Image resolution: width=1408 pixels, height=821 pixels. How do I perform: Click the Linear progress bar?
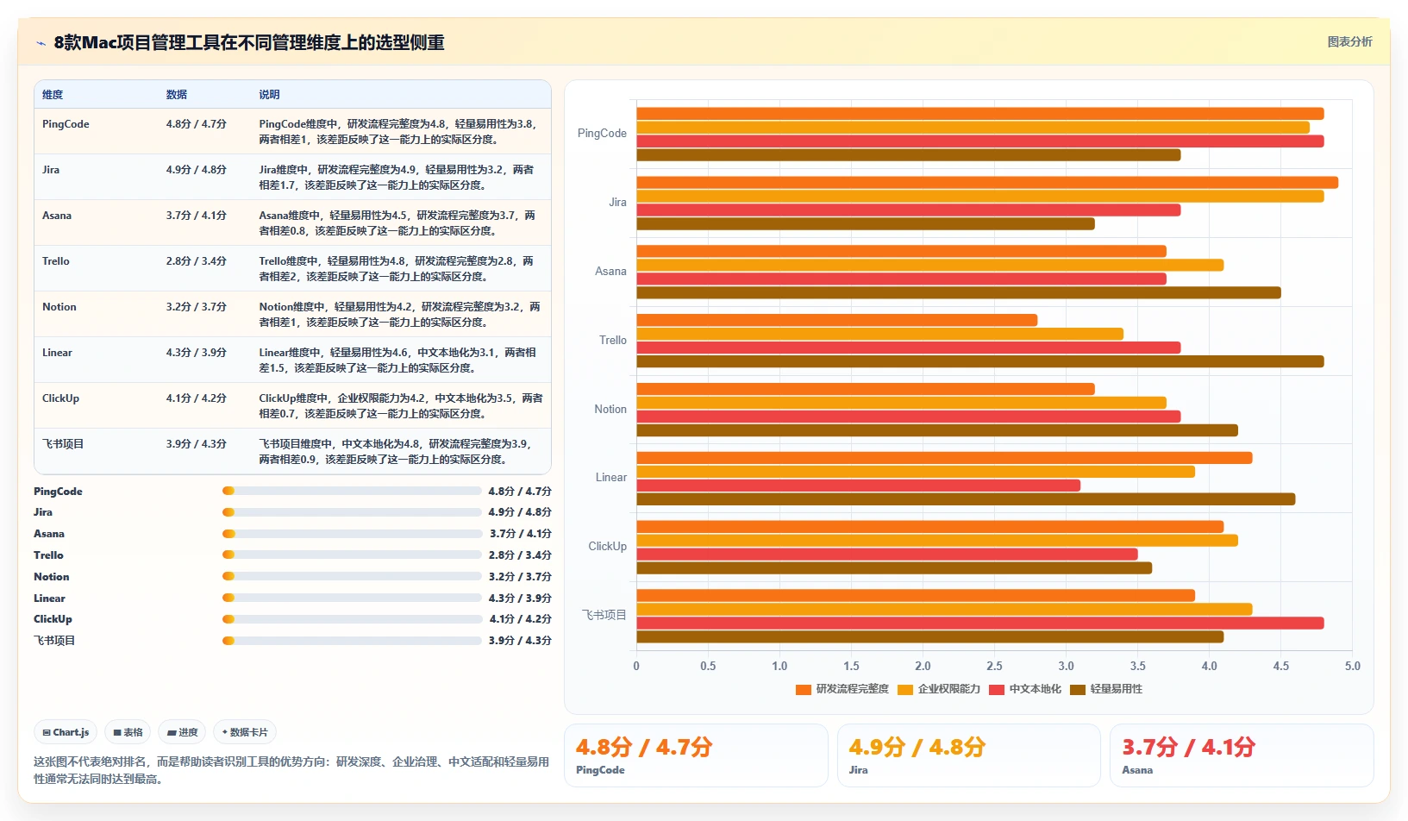click(x=352, y=598)
